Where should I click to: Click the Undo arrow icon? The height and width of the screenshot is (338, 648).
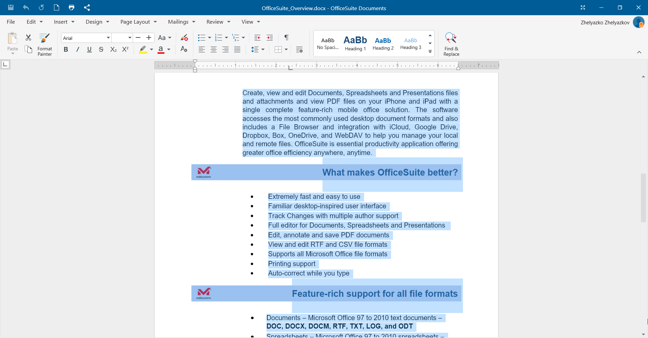pos(26,7)
